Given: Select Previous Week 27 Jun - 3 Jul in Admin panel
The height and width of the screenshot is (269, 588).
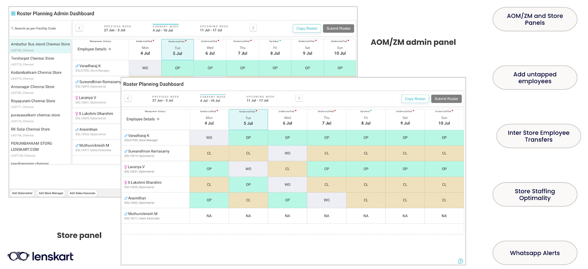Looking at the screenshot, I should (x=118, y=28).
